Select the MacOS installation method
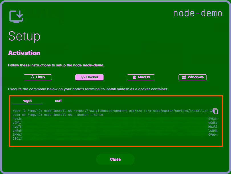Viewport: 231px width, 174px height. tap(141, 77)
